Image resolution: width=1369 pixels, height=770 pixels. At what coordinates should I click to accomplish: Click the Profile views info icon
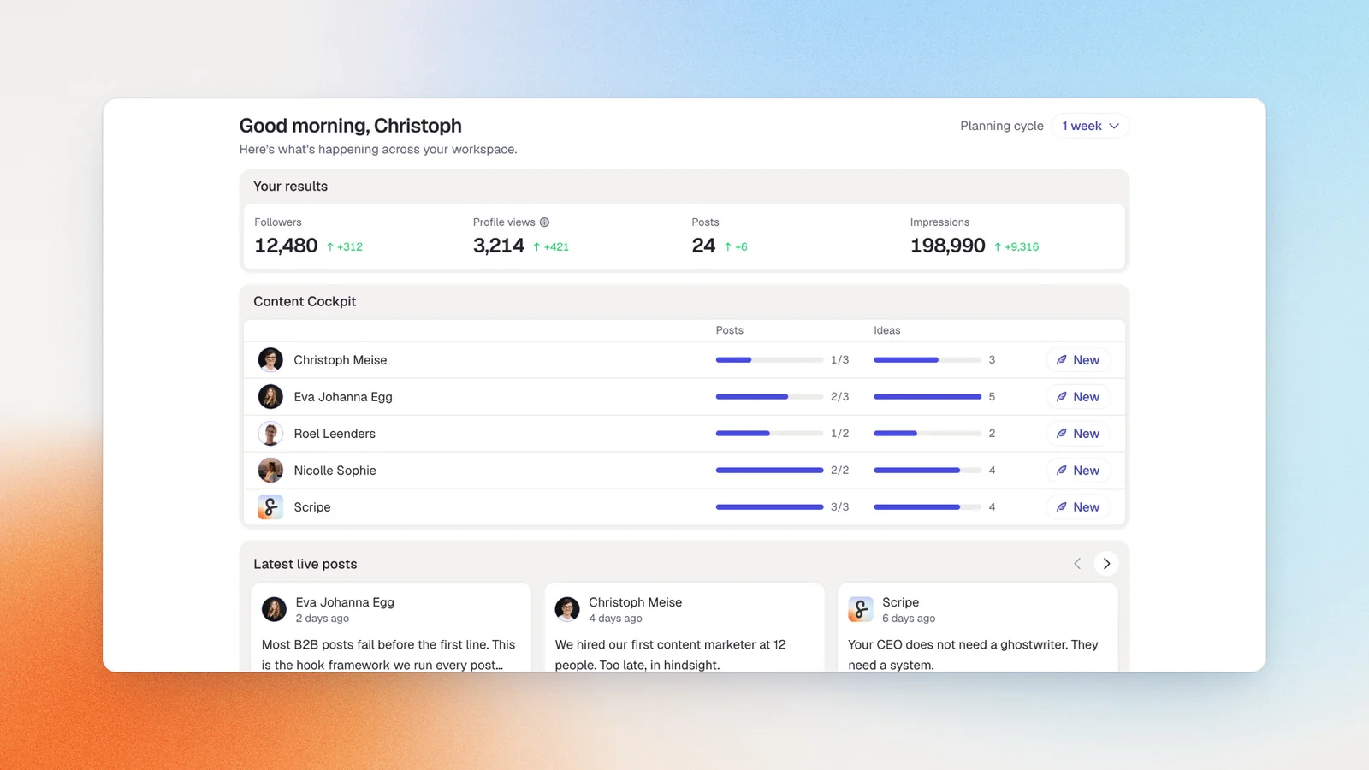pyautogui.click(x=544, y=222)
